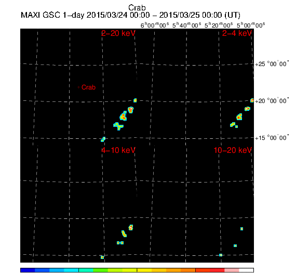Click the yellow segment of the colorbar
Image resolution: width=296 pixels, height=273 pixels.
click(x=144, y=270)
